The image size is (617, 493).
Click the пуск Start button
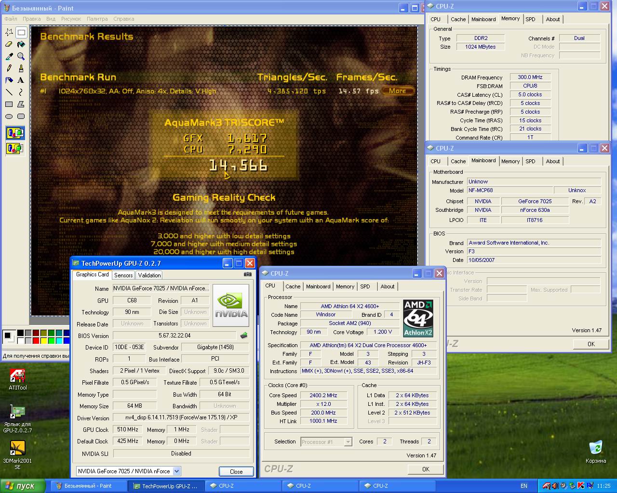[23, 486]
